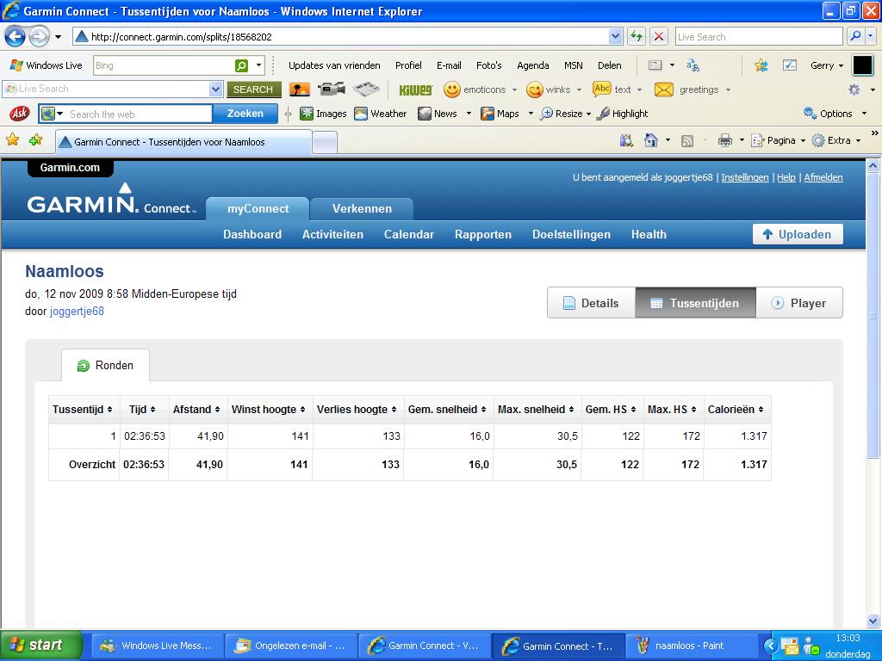Switch to the Verkennen tab

(x=362, y=208)
